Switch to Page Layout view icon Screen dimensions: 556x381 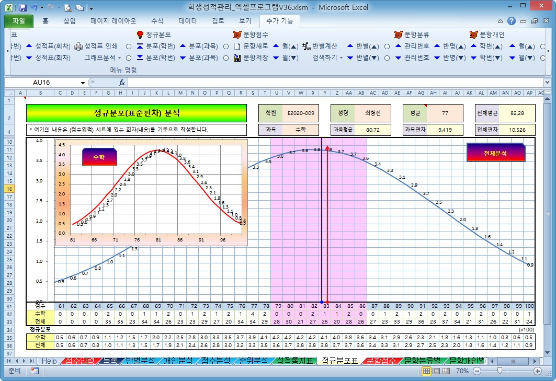(x=436, y=371)
